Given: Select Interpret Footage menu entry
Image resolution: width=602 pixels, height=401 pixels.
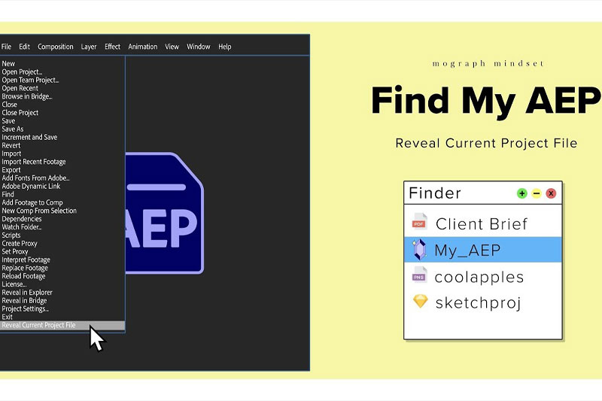Looking at the screenshot, I should point(26,260).
